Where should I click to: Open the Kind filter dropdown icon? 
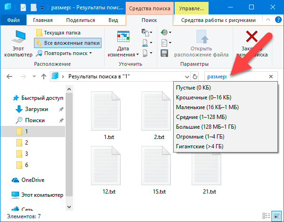[147, 33]
